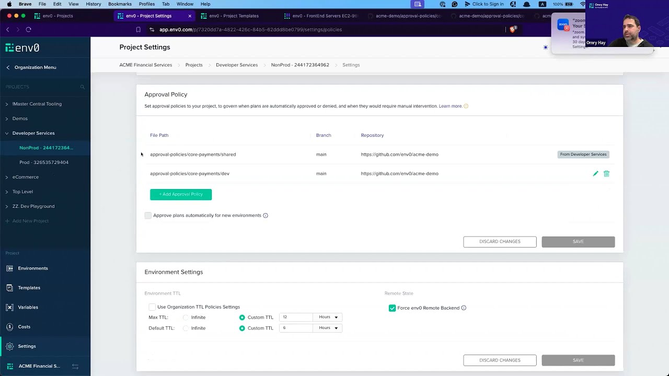Close the env0 Project Settings tab

pyautogui.click(x=190, y=16)
